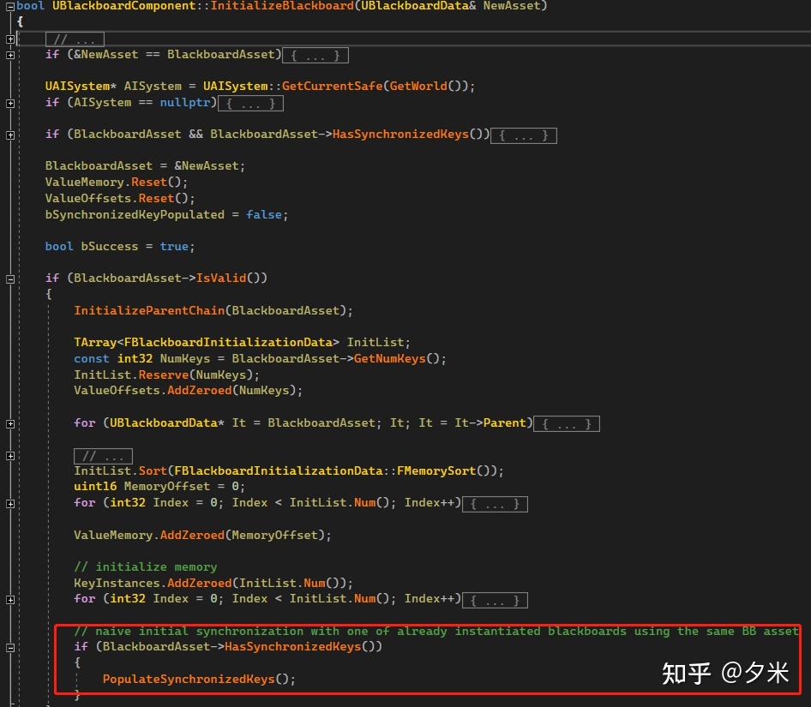This screenshot has height=707, width=811.
Task: Open the { ... } box after It->Parent loop
Action: point(567,424)
